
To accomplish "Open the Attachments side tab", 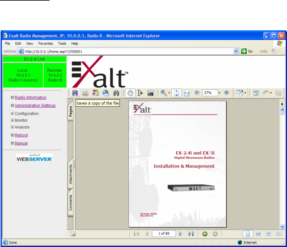I will pyautogui.click(x=71, y=174).
